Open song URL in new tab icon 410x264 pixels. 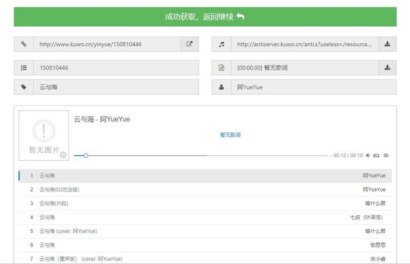click(x=189, y=44)
